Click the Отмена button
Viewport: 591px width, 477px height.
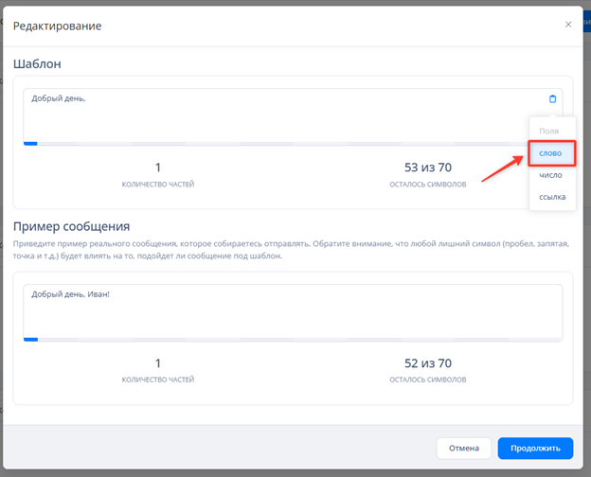tap(464, 448)
